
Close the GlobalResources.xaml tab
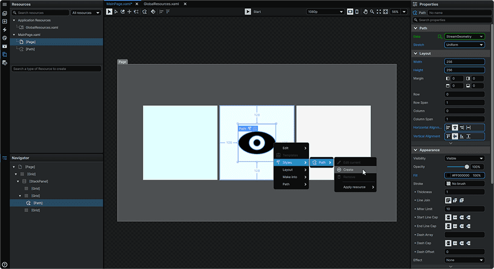[x=186, y=4]
